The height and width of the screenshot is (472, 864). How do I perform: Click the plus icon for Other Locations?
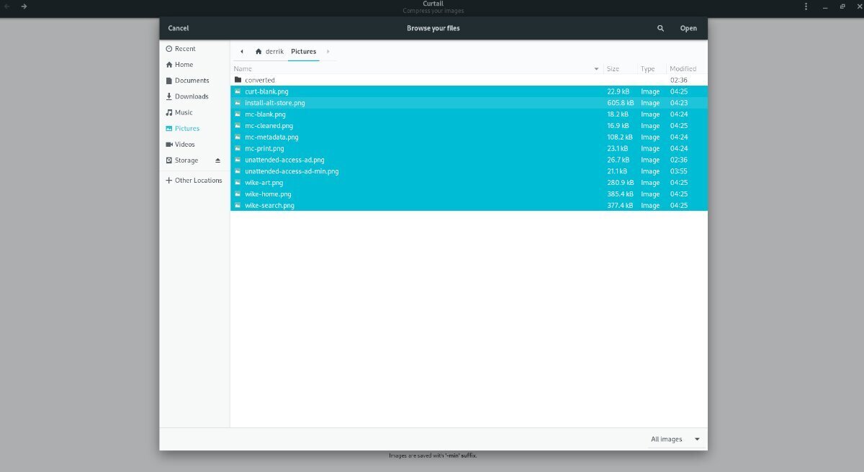click(168, 180)
